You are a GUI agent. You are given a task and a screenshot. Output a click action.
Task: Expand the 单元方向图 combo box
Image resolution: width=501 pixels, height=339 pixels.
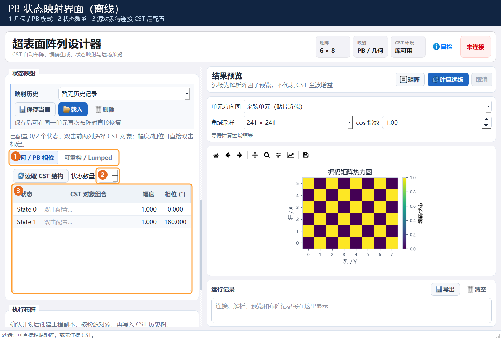click(367, 107)
